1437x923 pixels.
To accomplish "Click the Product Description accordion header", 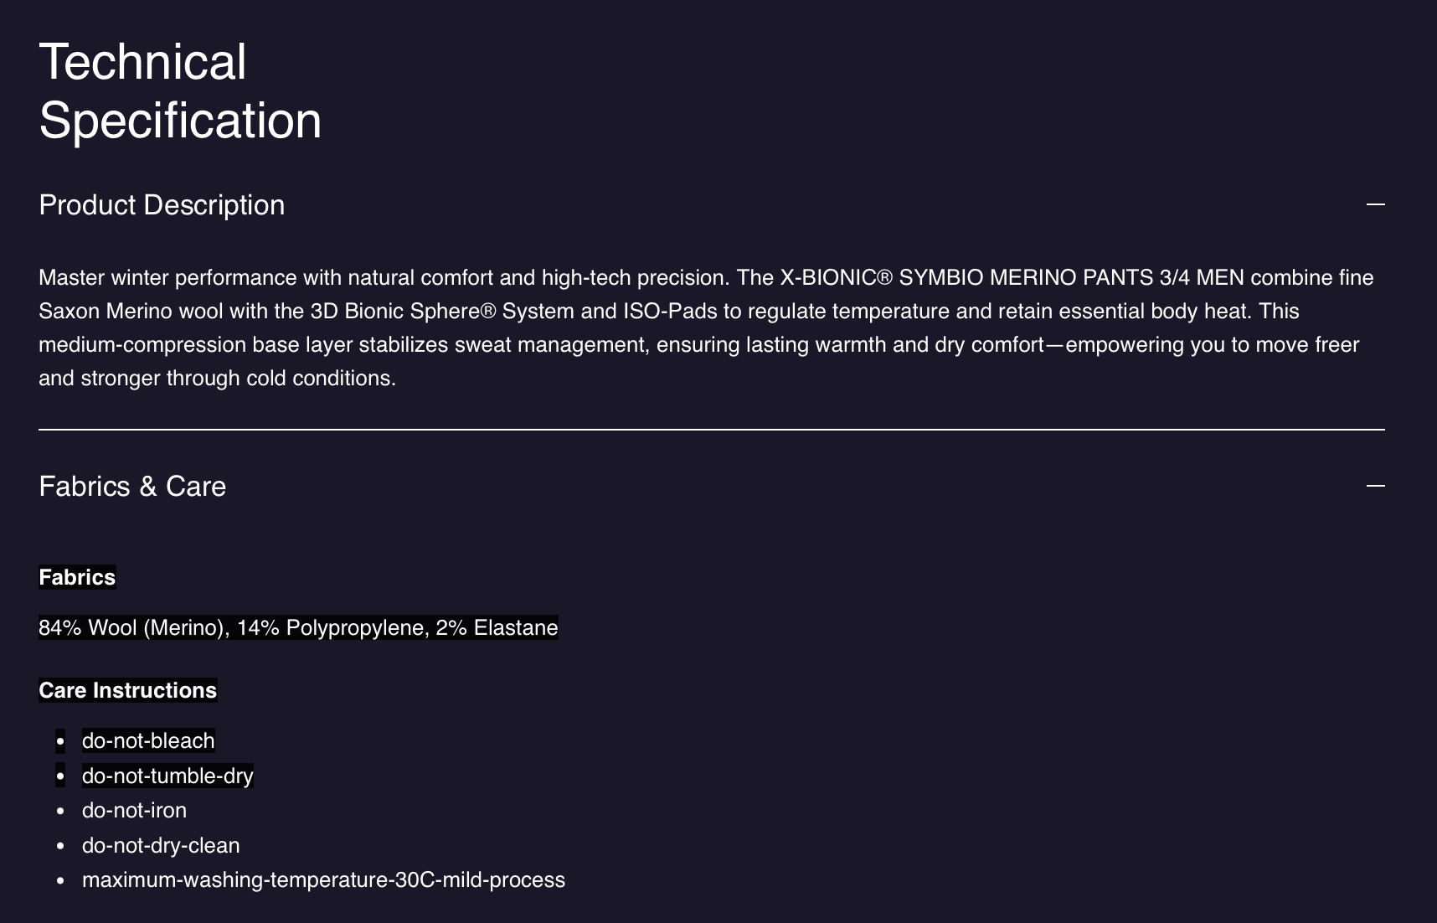I will point(162,205).
